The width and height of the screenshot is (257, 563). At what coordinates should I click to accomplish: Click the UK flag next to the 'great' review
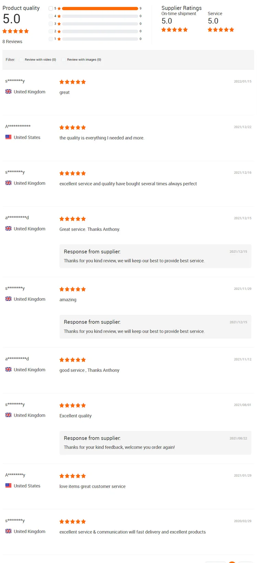point(9,92)
